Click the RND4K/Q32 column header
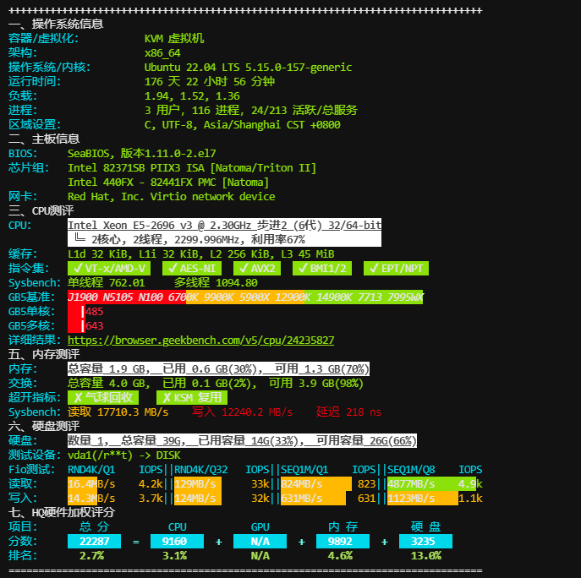581x578 pixels. 200,470
